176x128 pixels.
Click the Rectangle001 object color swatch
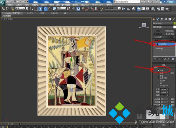(175, 23)
